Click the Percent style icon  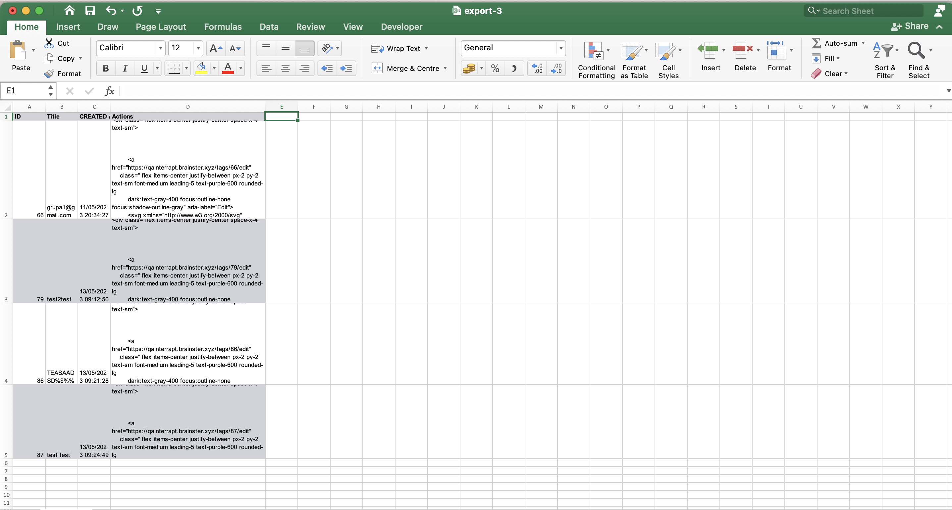tap(495, 68)
